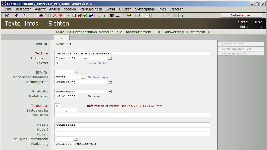Viewport: 267px width, 150px height.
Task: Expand the Textgruppe dropdown
Action: pyautogui.click(x=110, y=58)
